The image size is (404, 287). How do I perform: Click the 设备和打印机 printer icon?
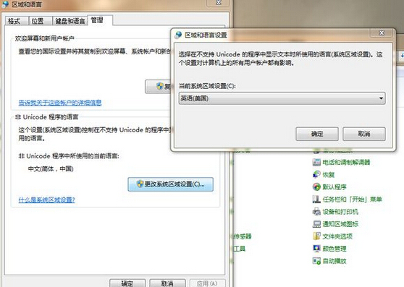[316, 212]
